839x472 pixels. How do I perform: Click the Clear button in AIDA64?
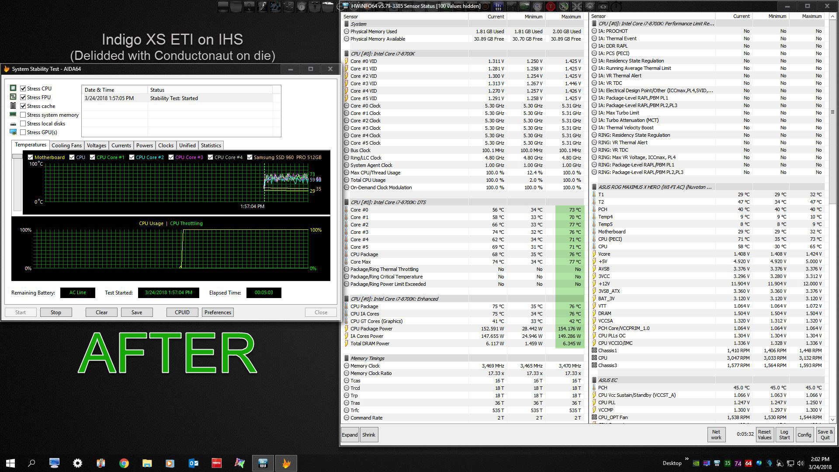pyautogui.click(x=101, y=312)
